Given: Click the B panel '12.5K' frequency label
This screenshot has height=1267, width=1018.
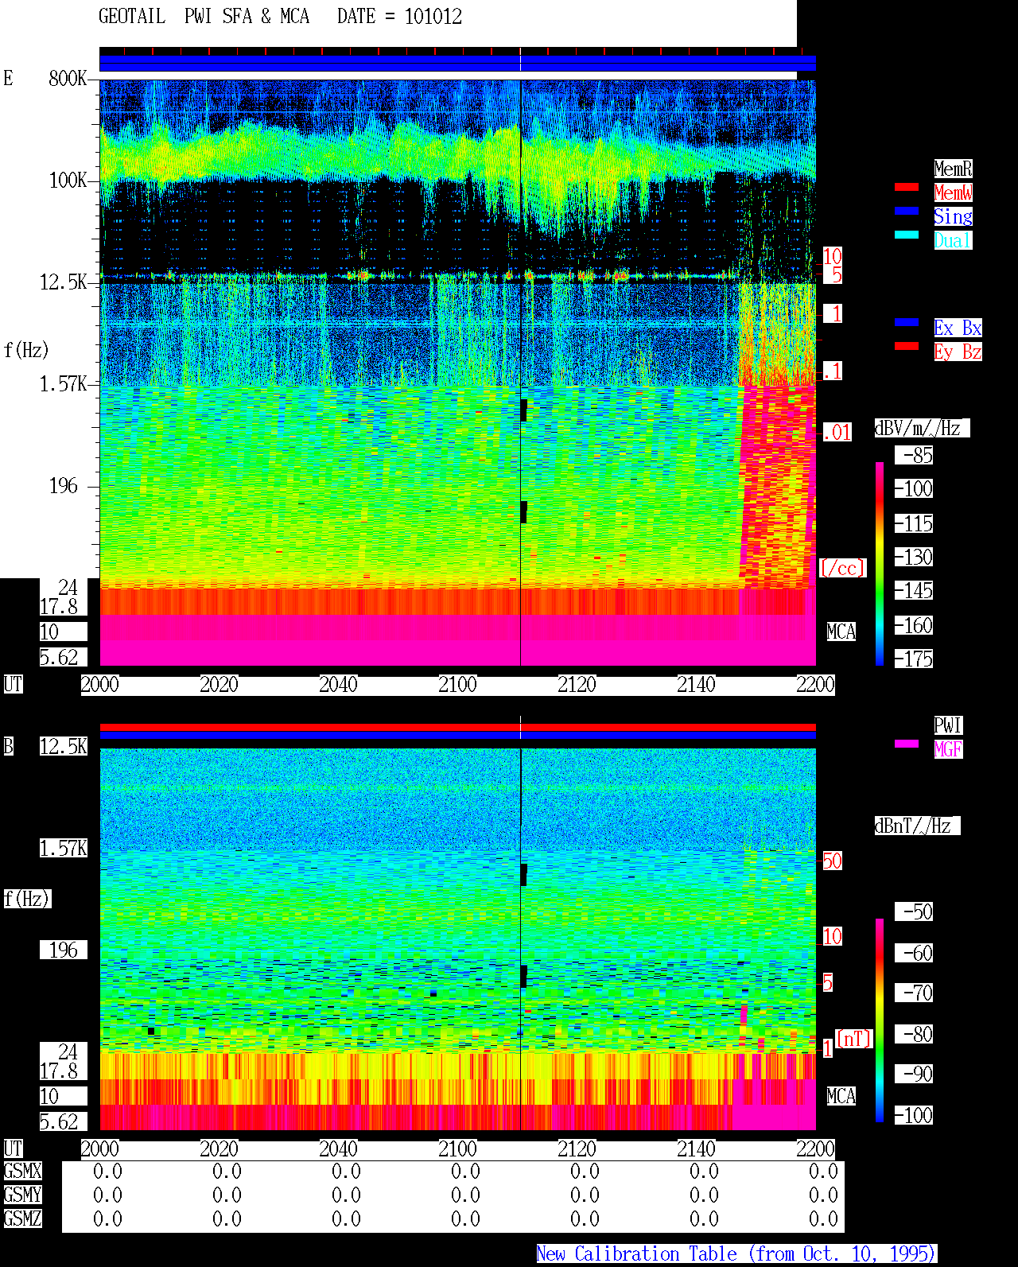Looking at the screenshot, I should [64, 746].
